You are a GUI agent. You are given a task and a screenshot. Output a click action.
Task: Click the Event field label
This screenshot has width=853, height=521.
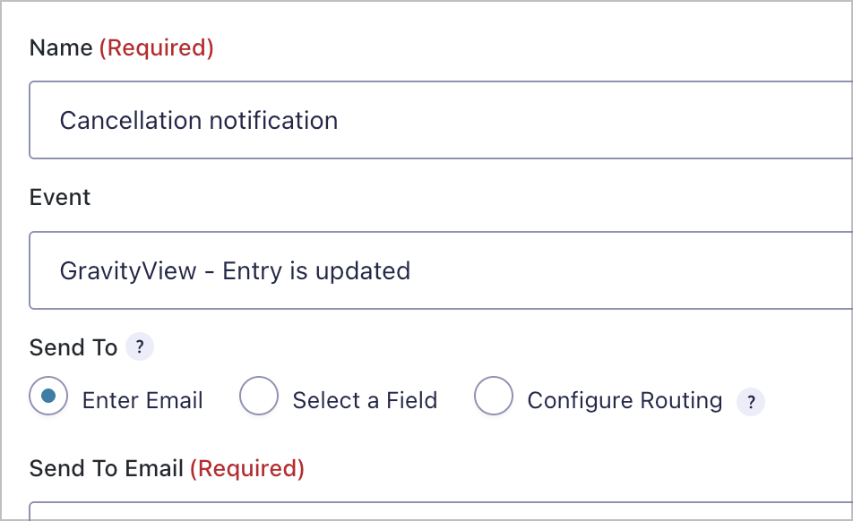tap(59, 197)
